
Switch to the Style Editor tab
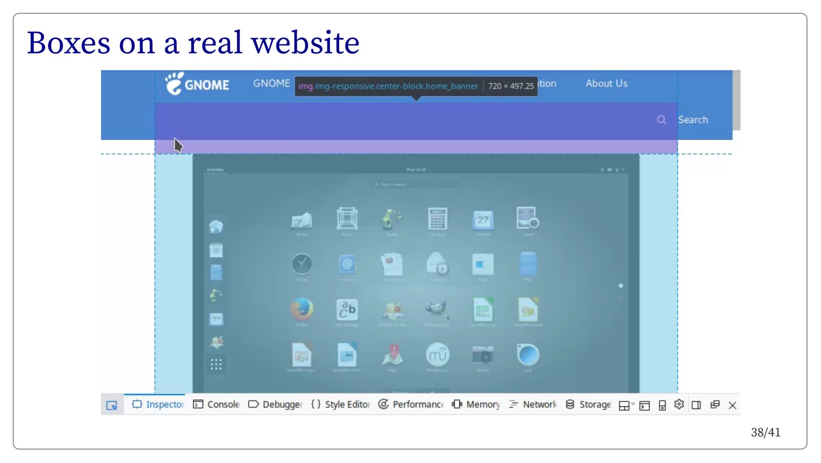[341, 404]
